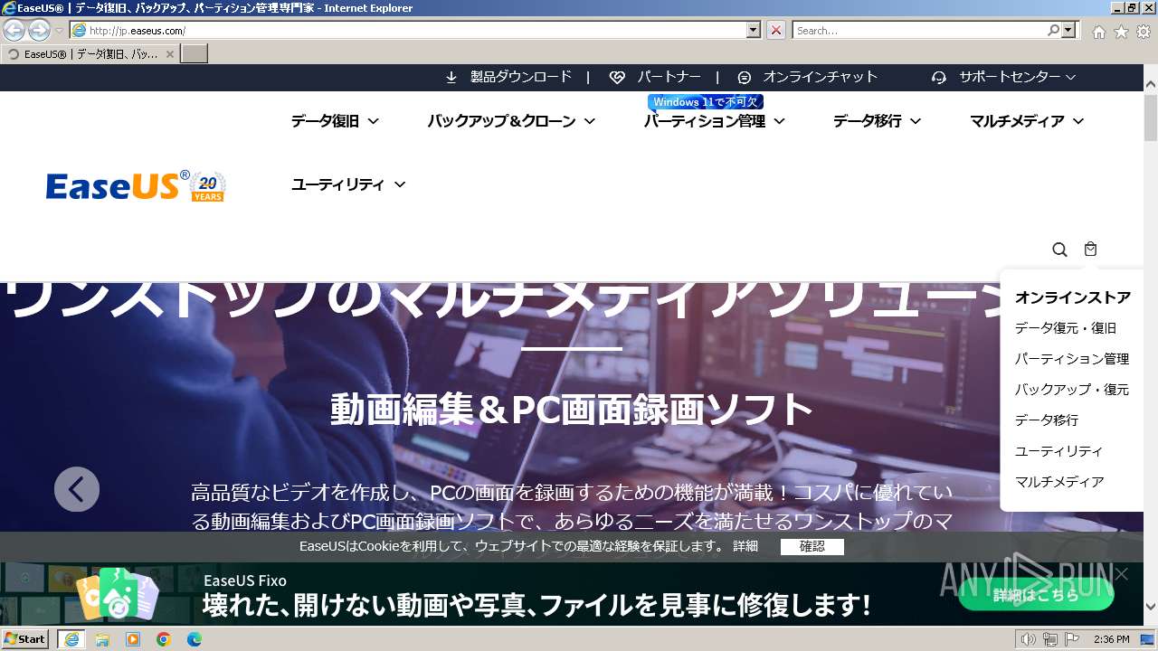This screenshot has height=651, width=1158.
Task: Click the taskbar clock 2:36 PM
Action: coord(1111,639)
